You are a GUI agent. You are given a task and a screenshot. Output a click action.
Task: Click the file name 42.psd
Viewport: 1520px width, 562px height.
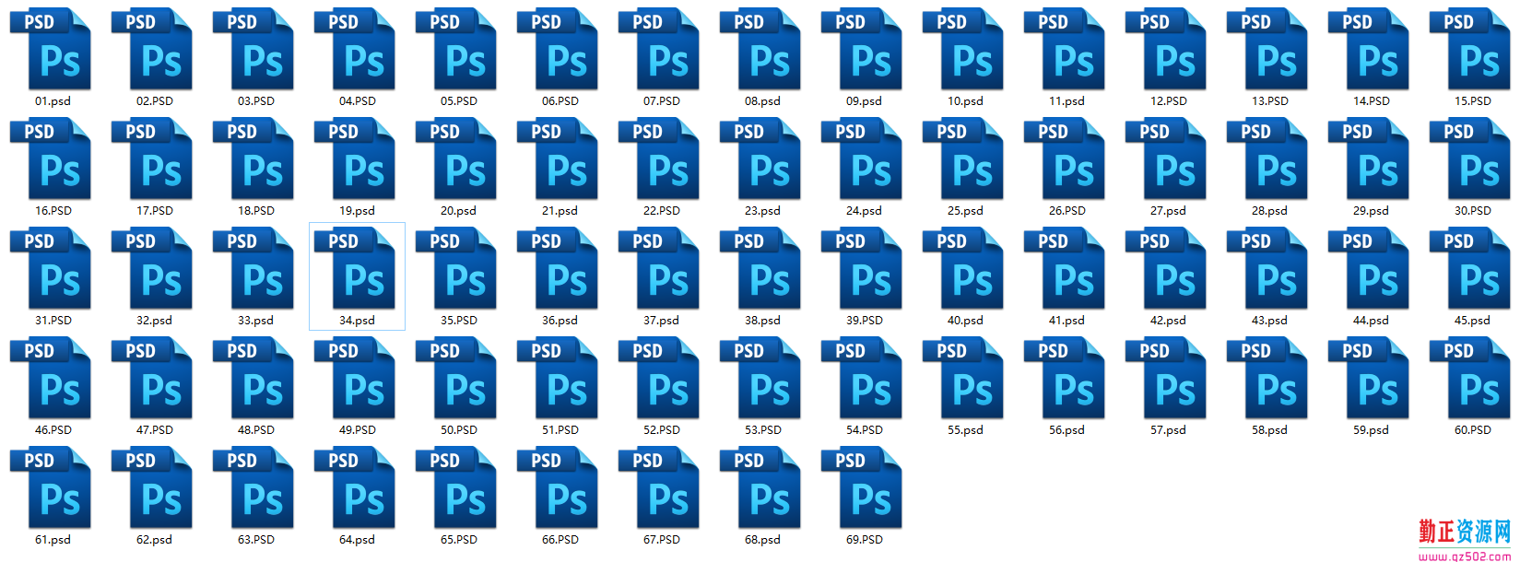click(1168, 321)
